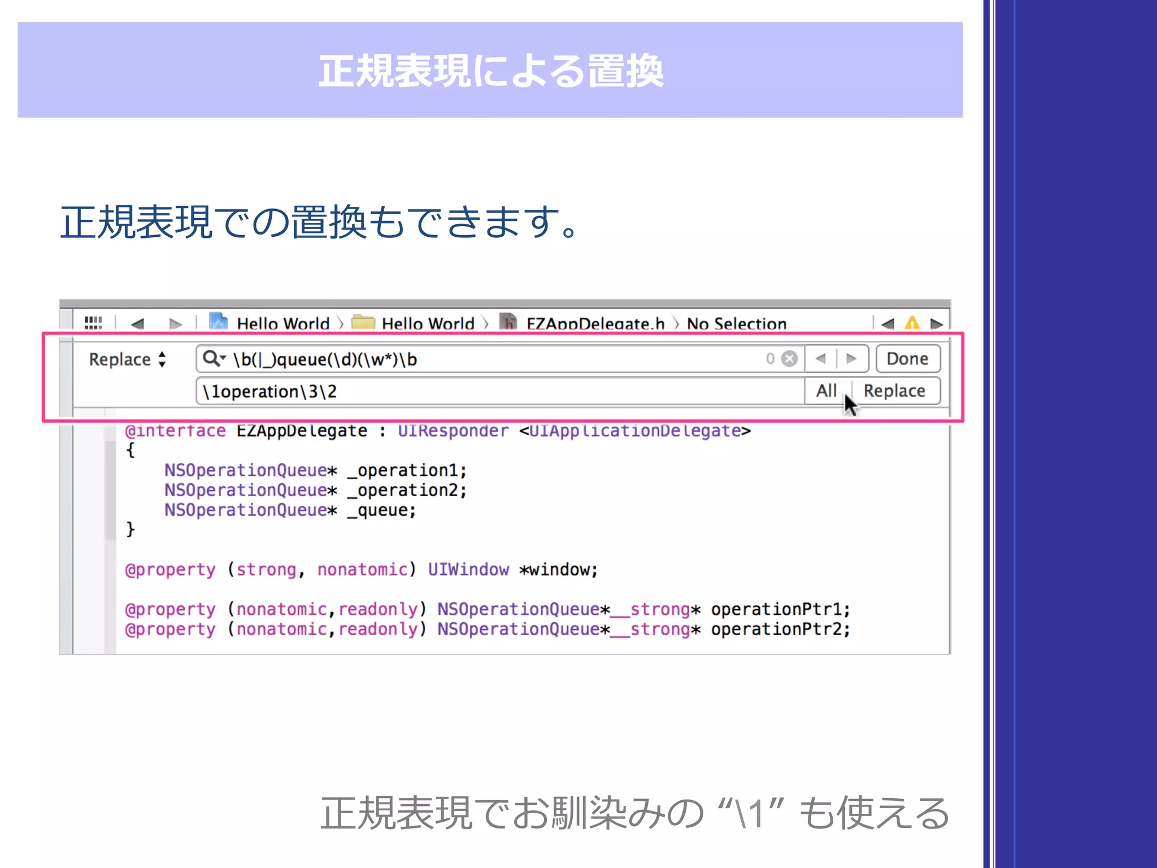Go to next match
Viewport: 1157px width, 868px height.
[852, 358]
